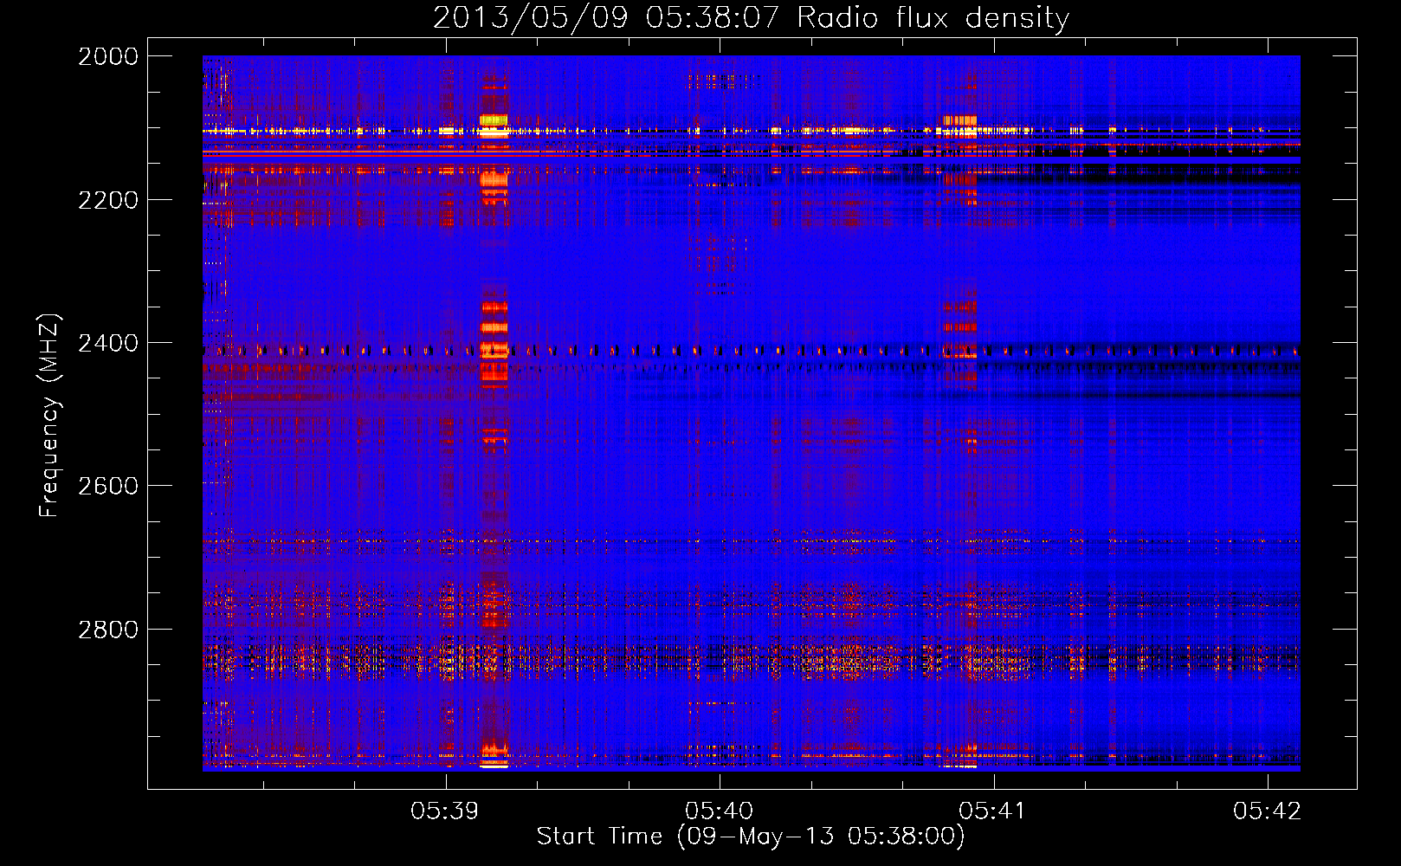Click the 2000 frequency axis label
The height and width of the screenshot is (866, 1401).
108,56
